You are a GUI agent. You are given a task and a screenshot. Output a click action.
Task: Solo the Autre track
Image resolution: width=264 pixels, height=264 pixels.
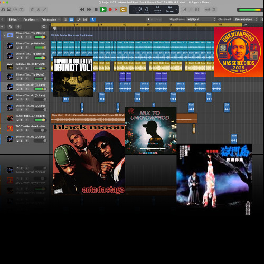point(22,79)
